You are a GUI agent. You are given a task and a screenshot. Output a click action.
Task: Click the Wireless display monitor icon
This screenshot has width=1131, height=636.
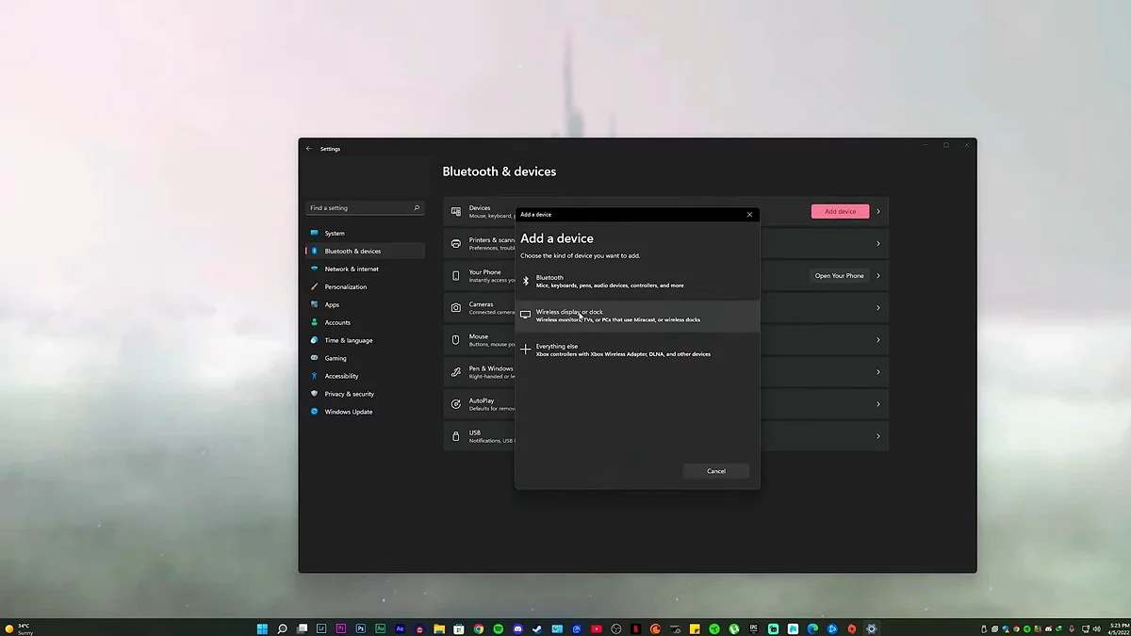pyautogui.click(x=526, y=316)
